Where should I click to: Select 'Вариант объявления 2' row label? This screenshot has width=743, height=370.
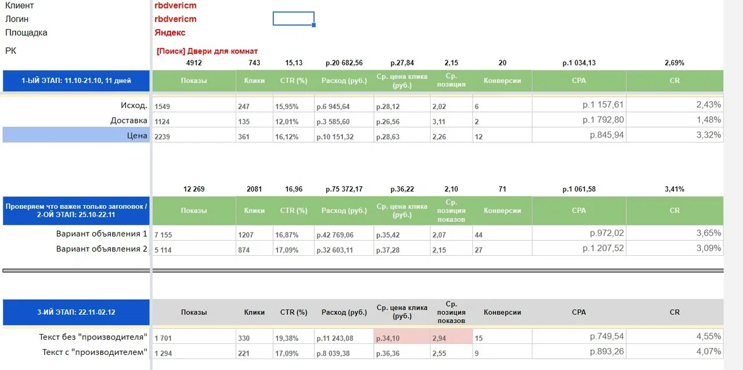click(102, 249)
